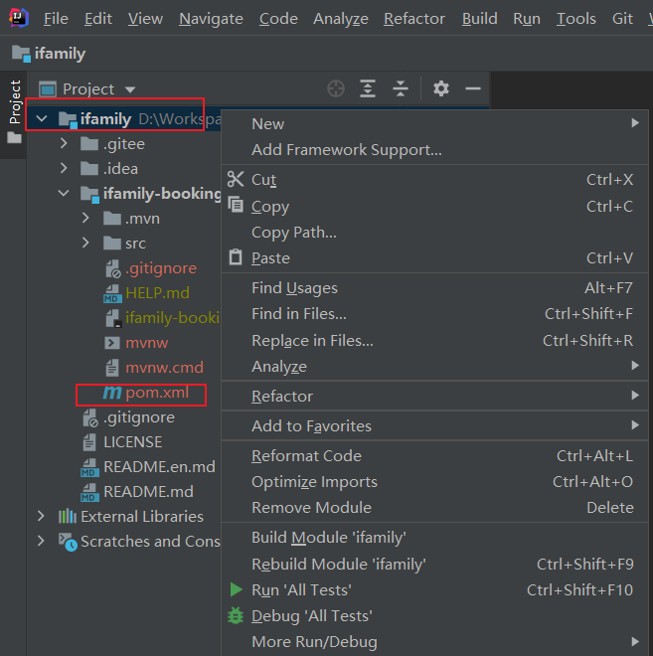Screen dimensions: 653x656
Task: Click the ifamily-booking module folder icon
Action: point(89,194)
